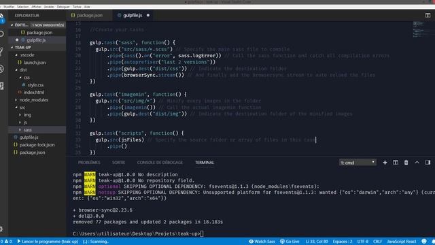
Task: Change language mode JavaScript React
Action: pos(402,242)
